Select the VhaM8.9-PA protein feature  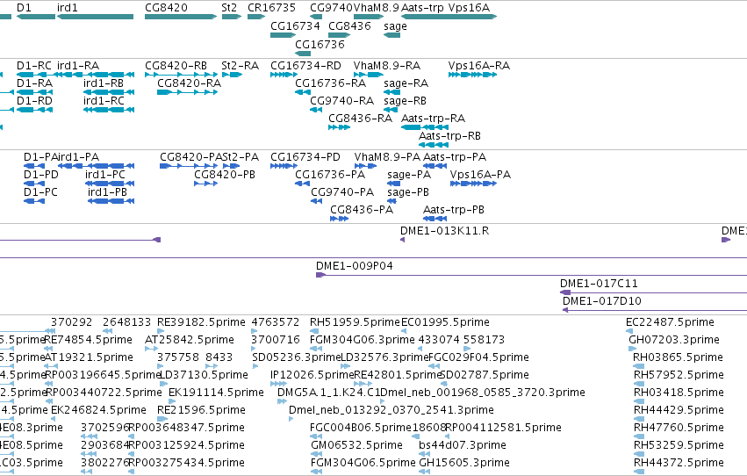[x=365, y=166]
